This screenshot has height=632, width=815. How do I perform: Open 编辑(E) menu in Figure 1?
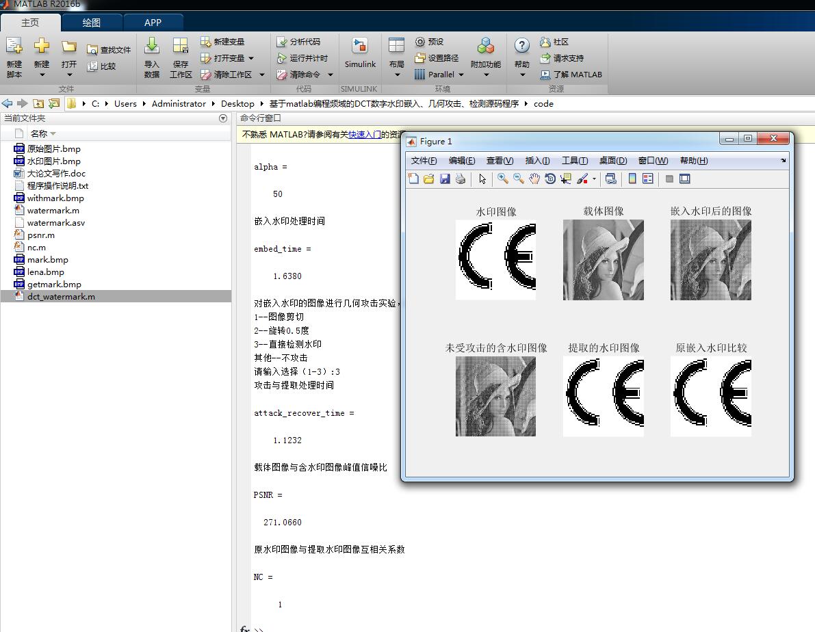pos(461,161)
